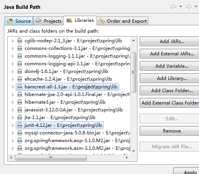This screenshot has width=199, height=174.
Task: Click the Add JARs... button
Action: pos(169,41)
